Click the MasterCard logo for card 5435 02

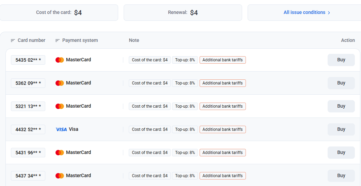60,60
